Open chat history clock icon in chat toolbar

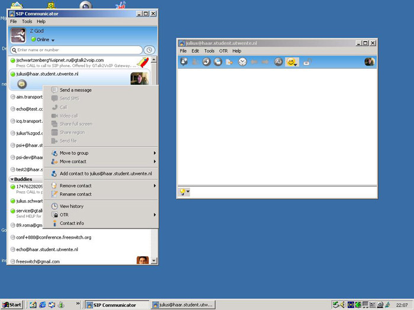click(x=242, y=62)
